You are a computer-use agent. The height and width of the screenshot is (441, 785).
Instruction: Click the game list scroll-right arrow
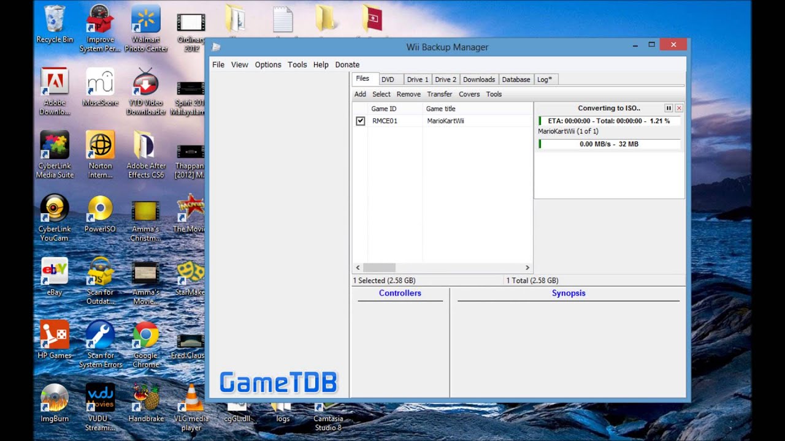click(x=527, y=268)
